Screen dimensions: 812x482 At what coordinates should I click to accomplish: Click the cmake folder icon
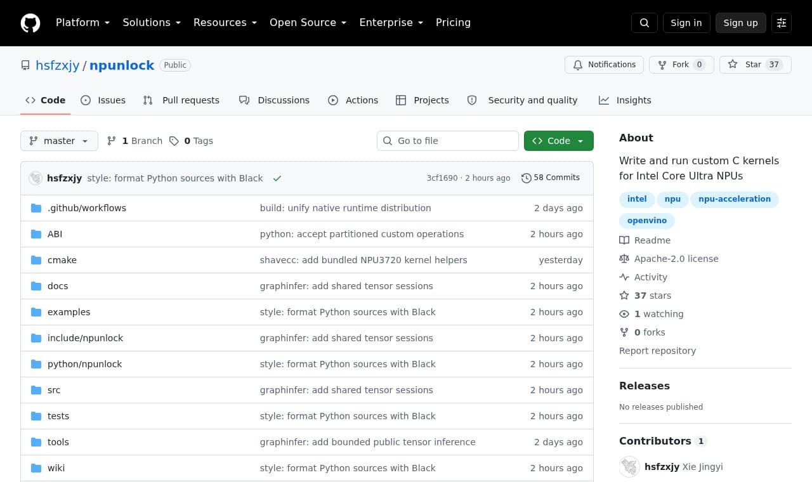click(36, 260)
